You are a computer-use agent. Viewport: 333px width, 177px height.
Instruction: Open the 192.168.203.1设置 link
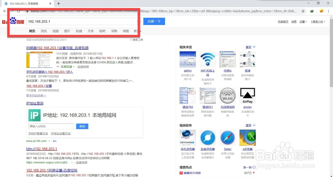click(x=39, y=86)
